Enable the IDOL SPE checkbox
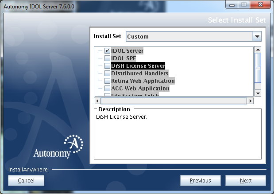Viewport: 274px width, 194px height. click(x=107, y=58)
